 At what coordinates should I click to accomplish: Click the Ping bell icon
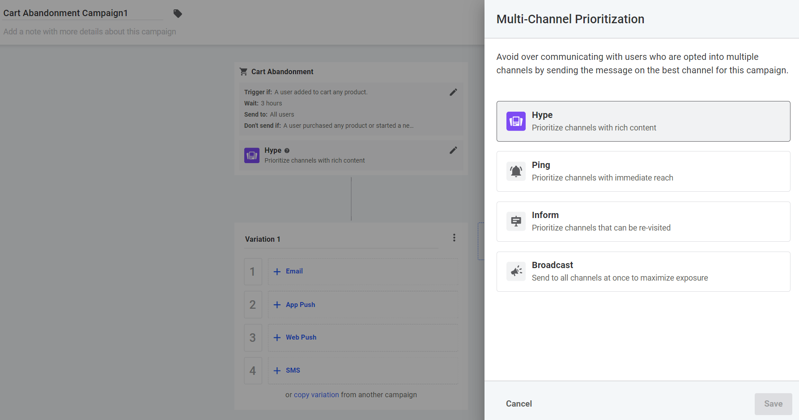(x=516, y=171)
